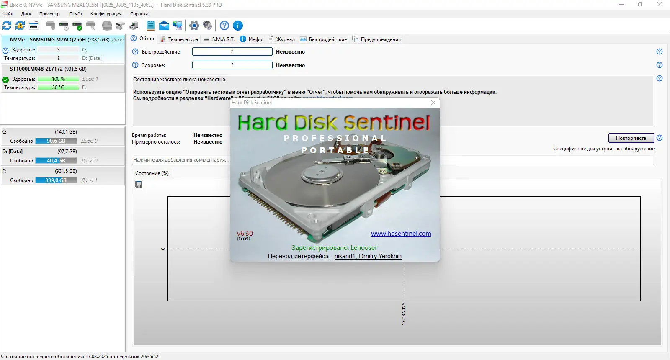Click the notepad report toolbar icon
670x360 pixels.
coord(151,26)
